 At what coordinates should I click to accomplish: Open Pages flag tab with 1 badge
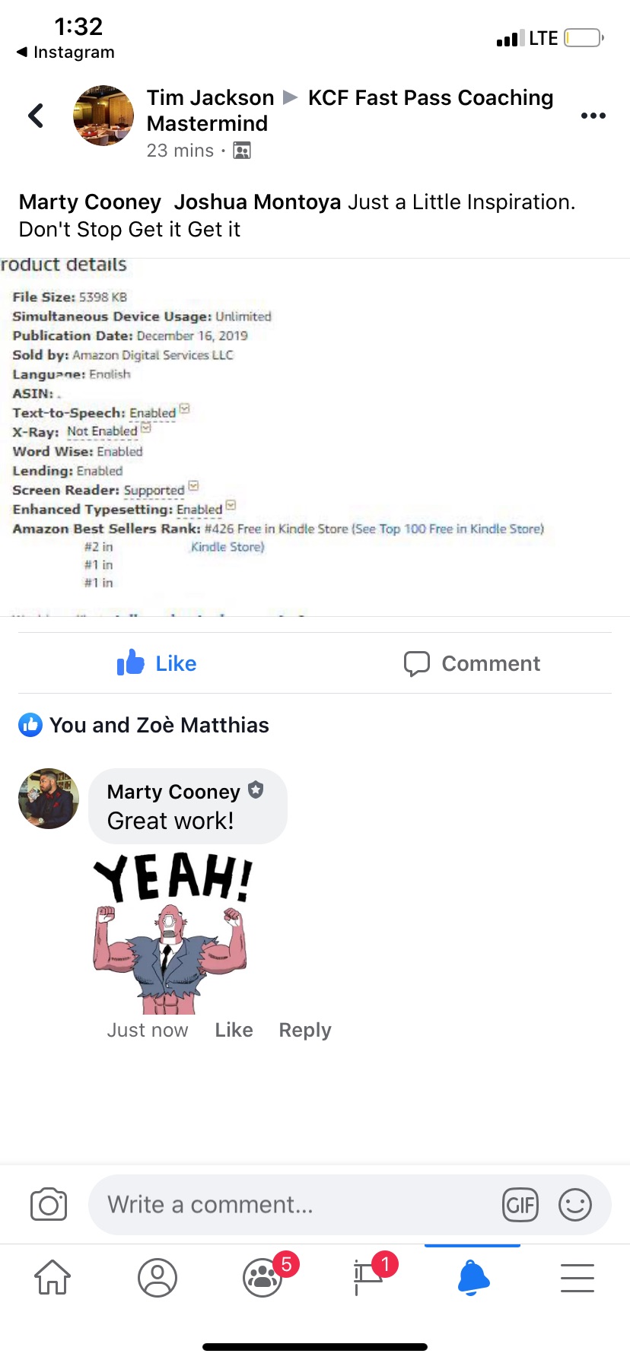coord(367,1277)
